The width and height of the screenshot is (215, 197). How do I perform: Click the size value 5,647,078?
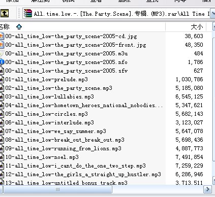189,131
